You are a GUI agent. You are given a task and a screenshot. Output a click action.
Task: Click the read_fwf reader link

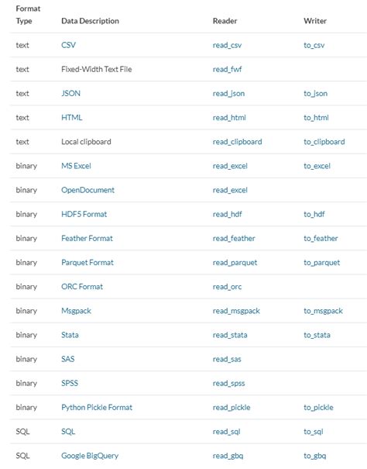pos(227,70)
